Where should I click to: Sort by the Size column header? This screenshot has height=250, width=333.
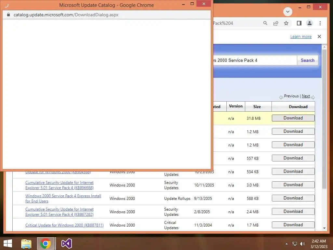tap(257, 107)
